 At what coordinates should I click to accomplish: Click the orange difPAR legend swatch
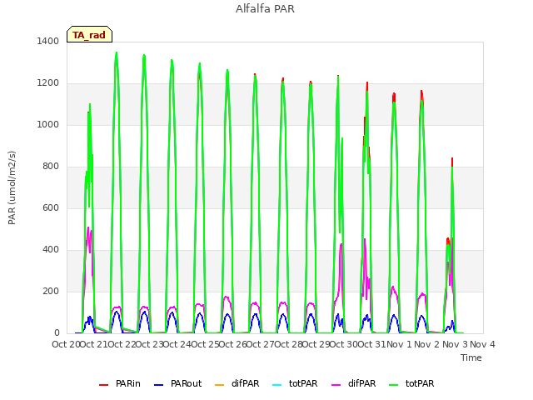[x=220, y=385]
